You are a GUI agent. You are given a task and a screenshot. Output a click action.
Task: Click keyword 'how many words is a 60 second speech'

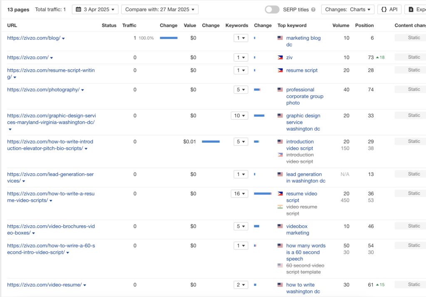[x=306, y=252]
